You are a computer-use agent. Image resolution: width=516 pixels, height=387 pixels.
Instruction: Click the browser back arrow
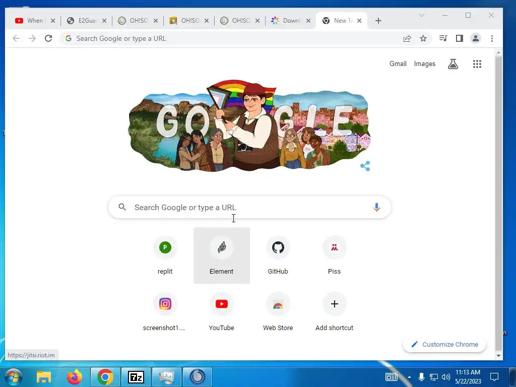tap(16, 38)
